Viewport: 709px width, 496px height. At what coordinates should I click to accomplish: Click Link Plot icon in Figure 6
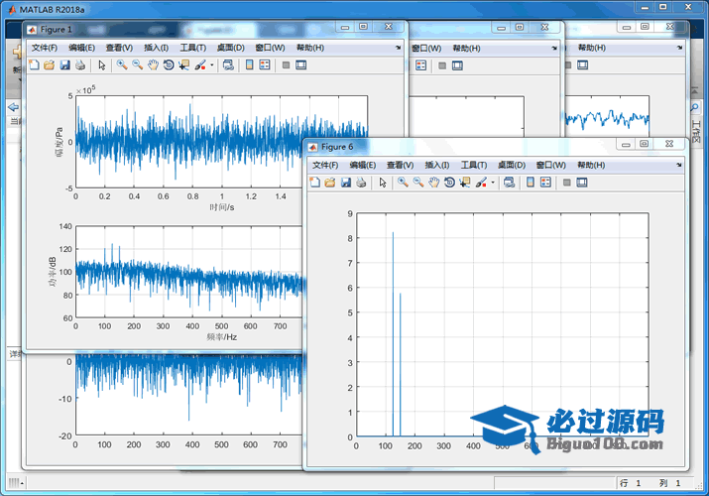(x=509, y=183)
